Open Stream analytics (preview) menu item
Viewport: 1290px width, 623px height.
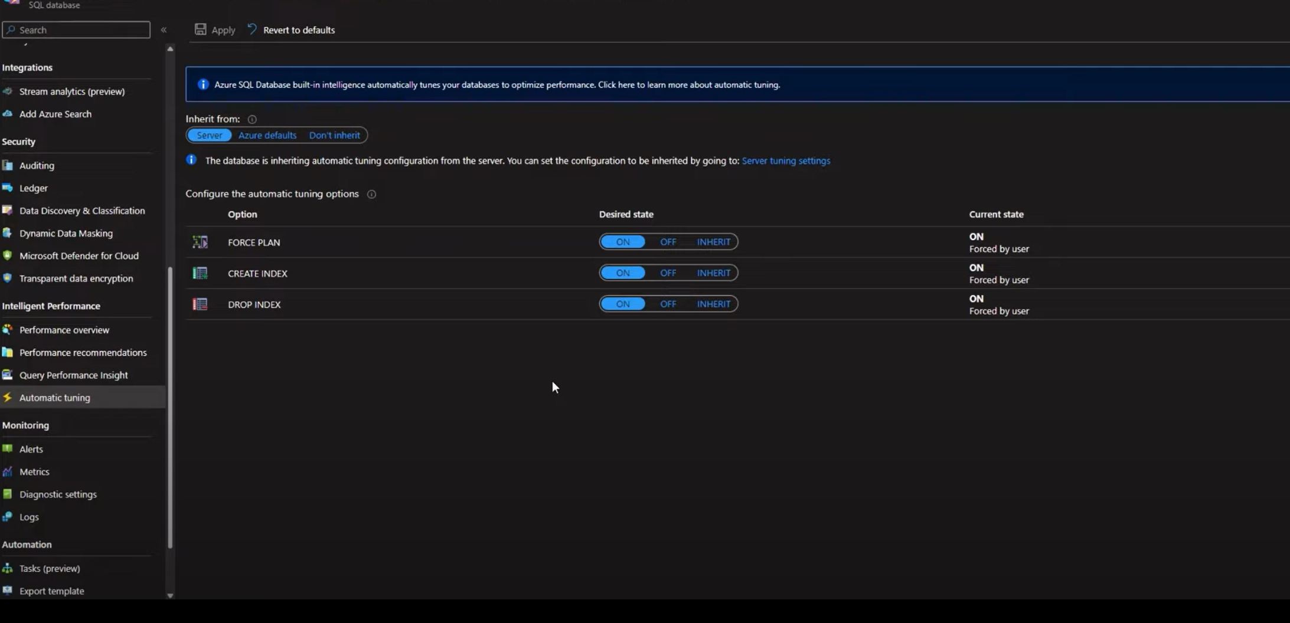72,91
